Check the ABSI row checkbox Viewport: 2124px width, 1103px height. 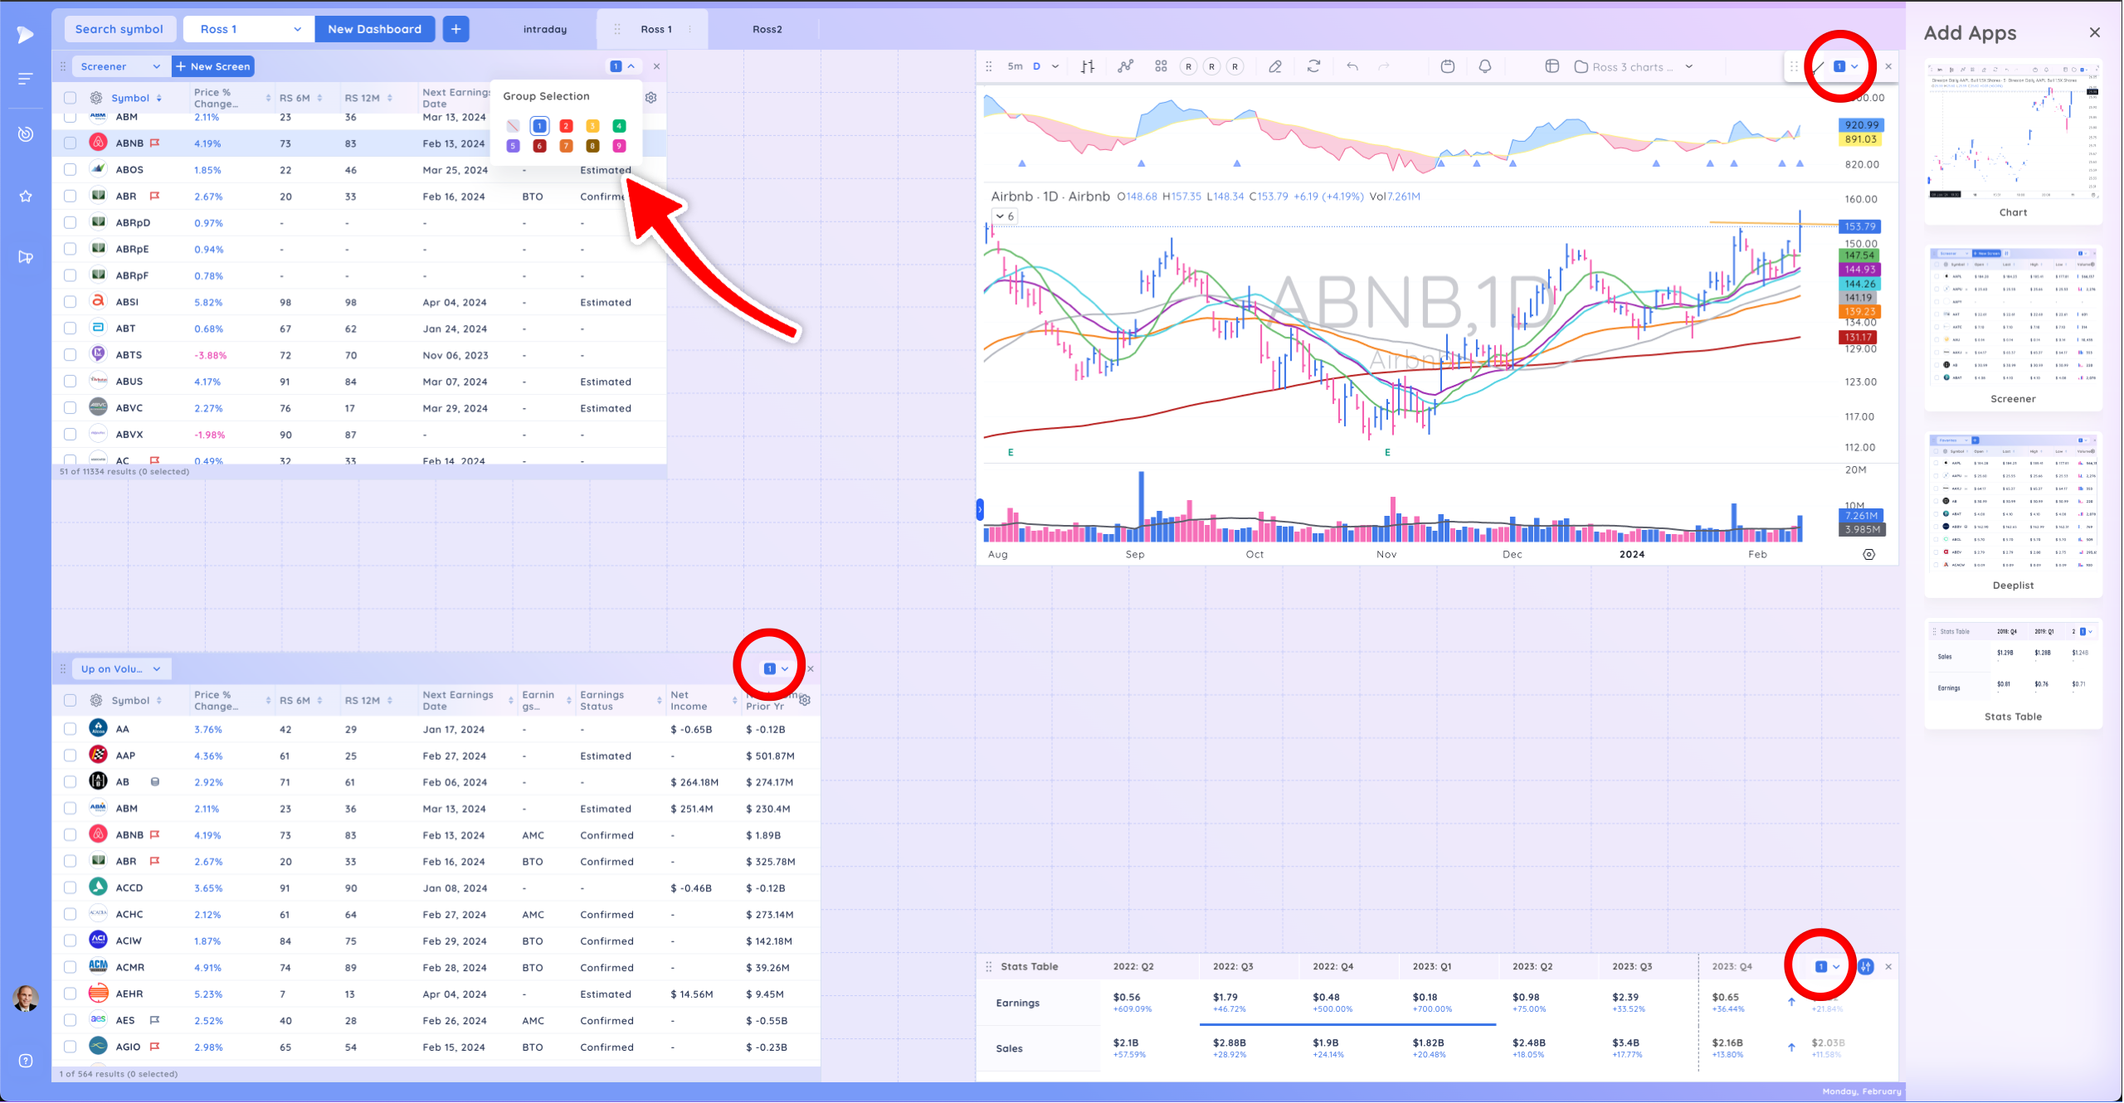pyautogui.click(x=71, y=302)
